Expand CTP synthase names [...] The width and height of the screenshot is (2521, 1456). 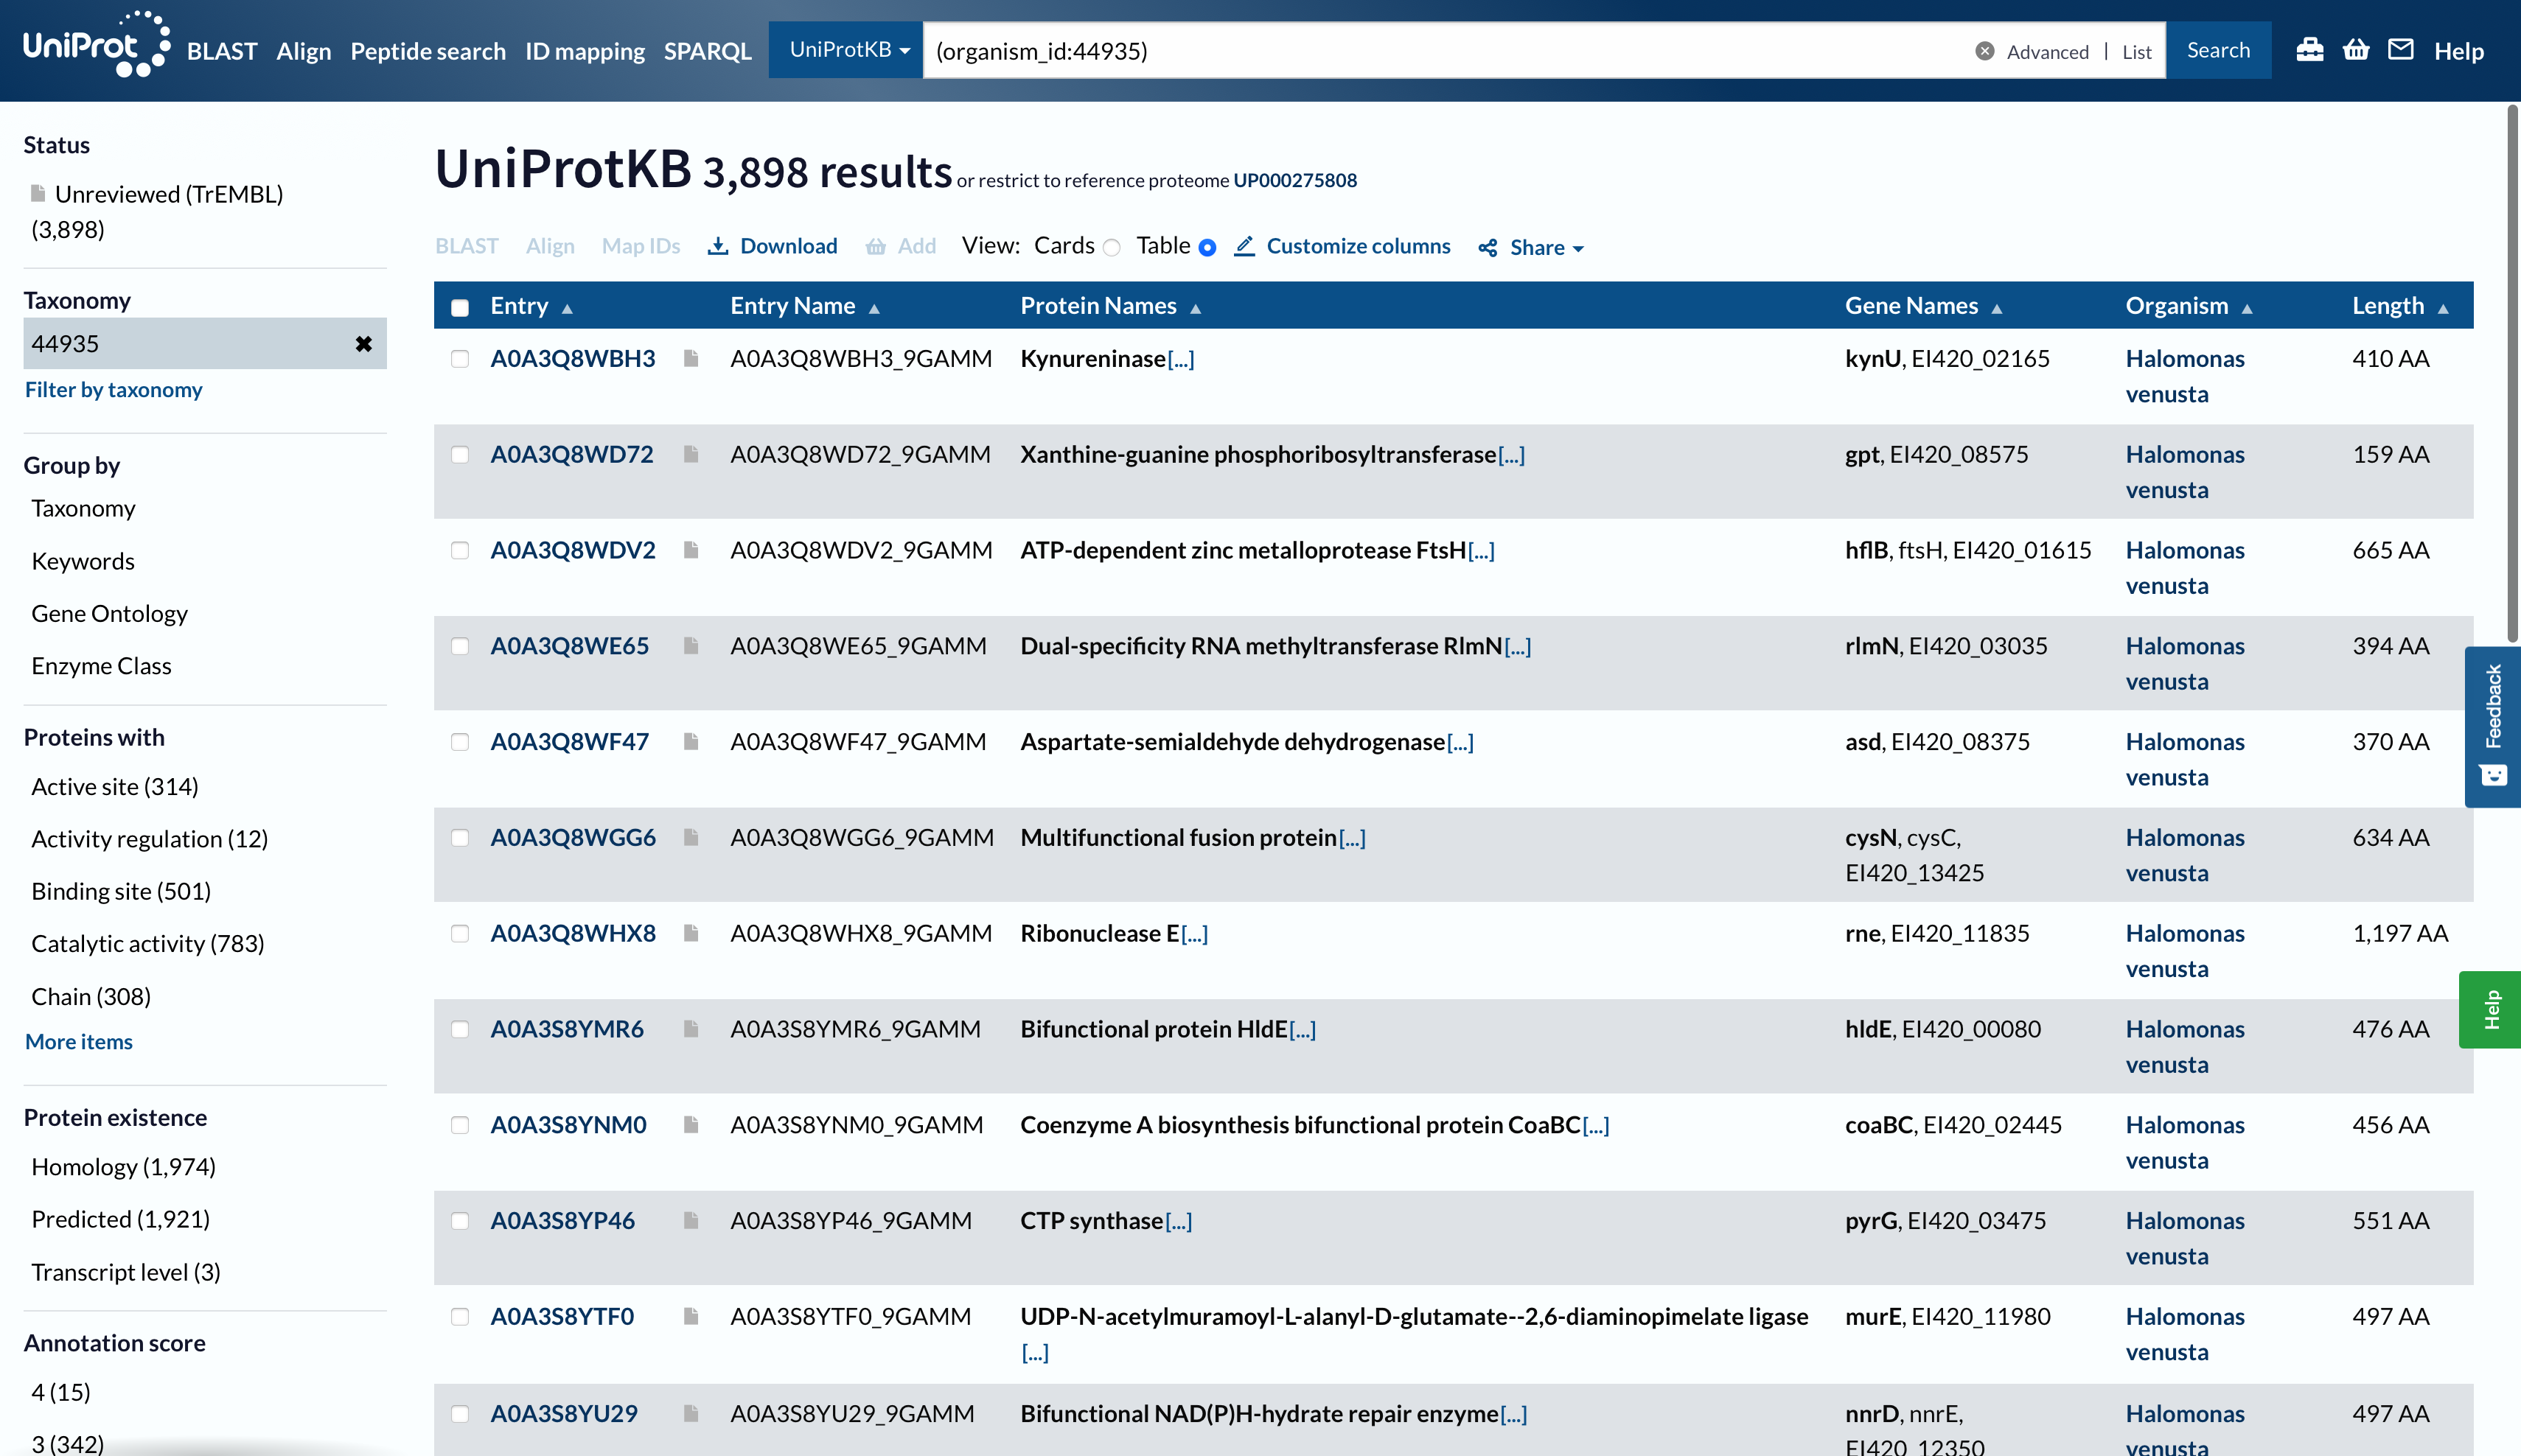point(1179,1220)
